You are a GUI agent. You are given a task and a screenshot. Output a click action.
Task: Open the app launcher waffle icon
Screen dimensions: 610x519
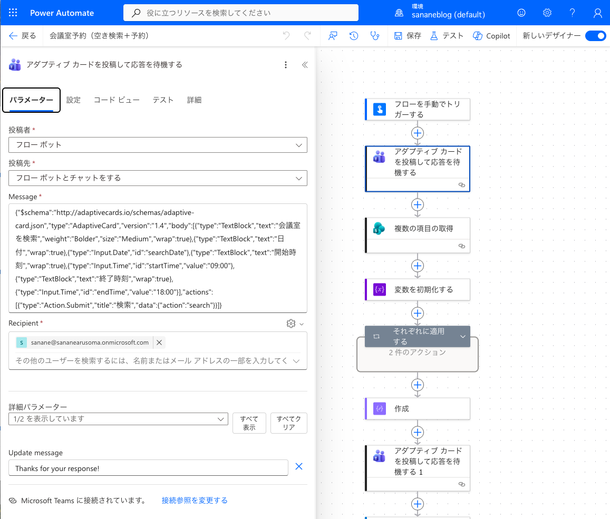pyautogui.click(x=13, y=13)
